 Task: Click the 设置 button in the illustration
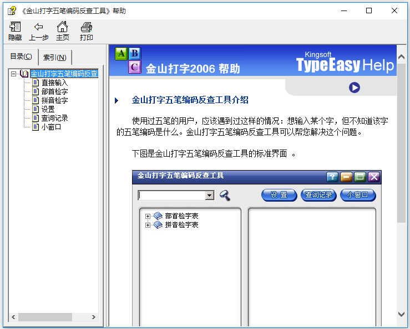[x=279, y=195]
